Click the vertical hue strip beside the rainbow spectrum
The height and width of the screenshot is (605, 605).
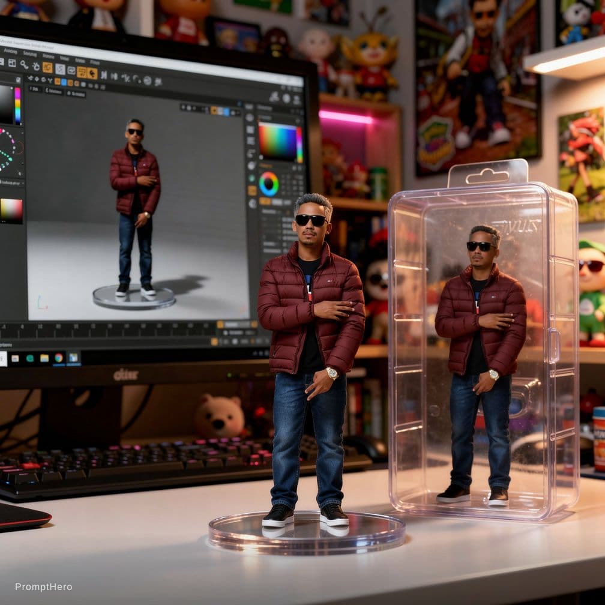coord(299,145)
